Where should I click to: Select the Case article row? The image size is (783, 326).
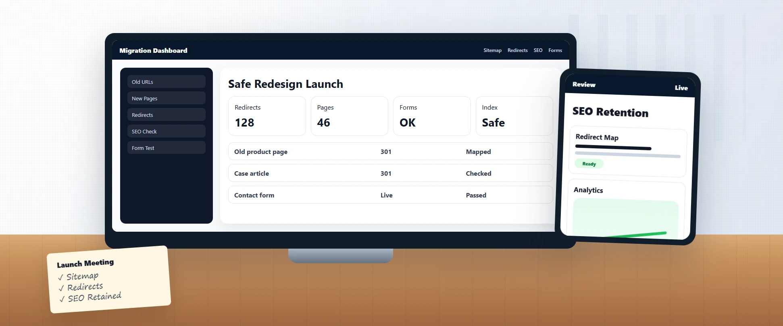(390, 173)
